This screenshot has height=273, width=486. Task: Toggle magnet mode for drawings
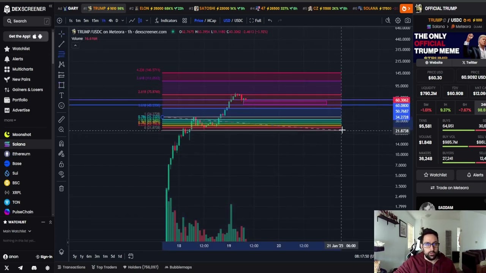pyautogui.click(x=61, y=144)
